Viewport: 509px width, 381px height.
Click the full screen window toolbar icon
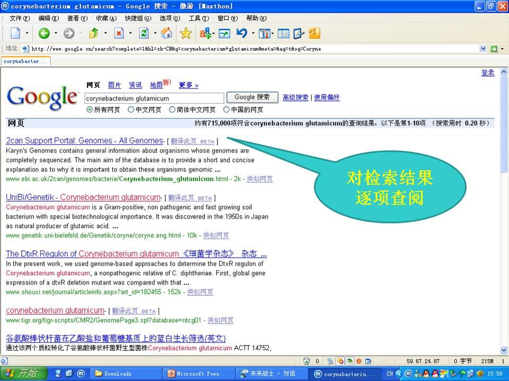(x=224, y=33)
